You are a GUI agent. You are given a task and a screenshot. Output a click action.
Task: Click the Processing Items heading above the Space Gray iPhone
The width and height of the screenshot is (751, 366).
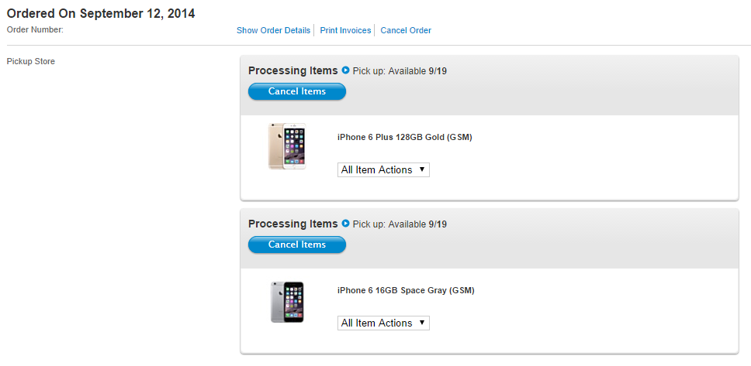coord(292,224)
